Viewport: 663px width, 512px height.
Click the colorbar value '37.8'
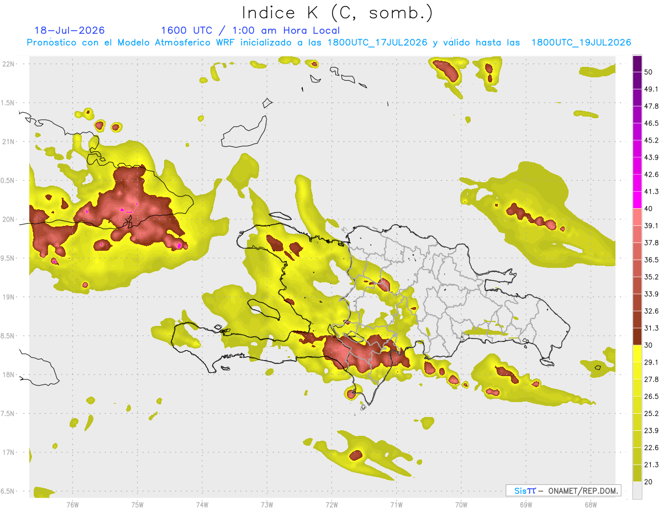[x=652, y=242]
